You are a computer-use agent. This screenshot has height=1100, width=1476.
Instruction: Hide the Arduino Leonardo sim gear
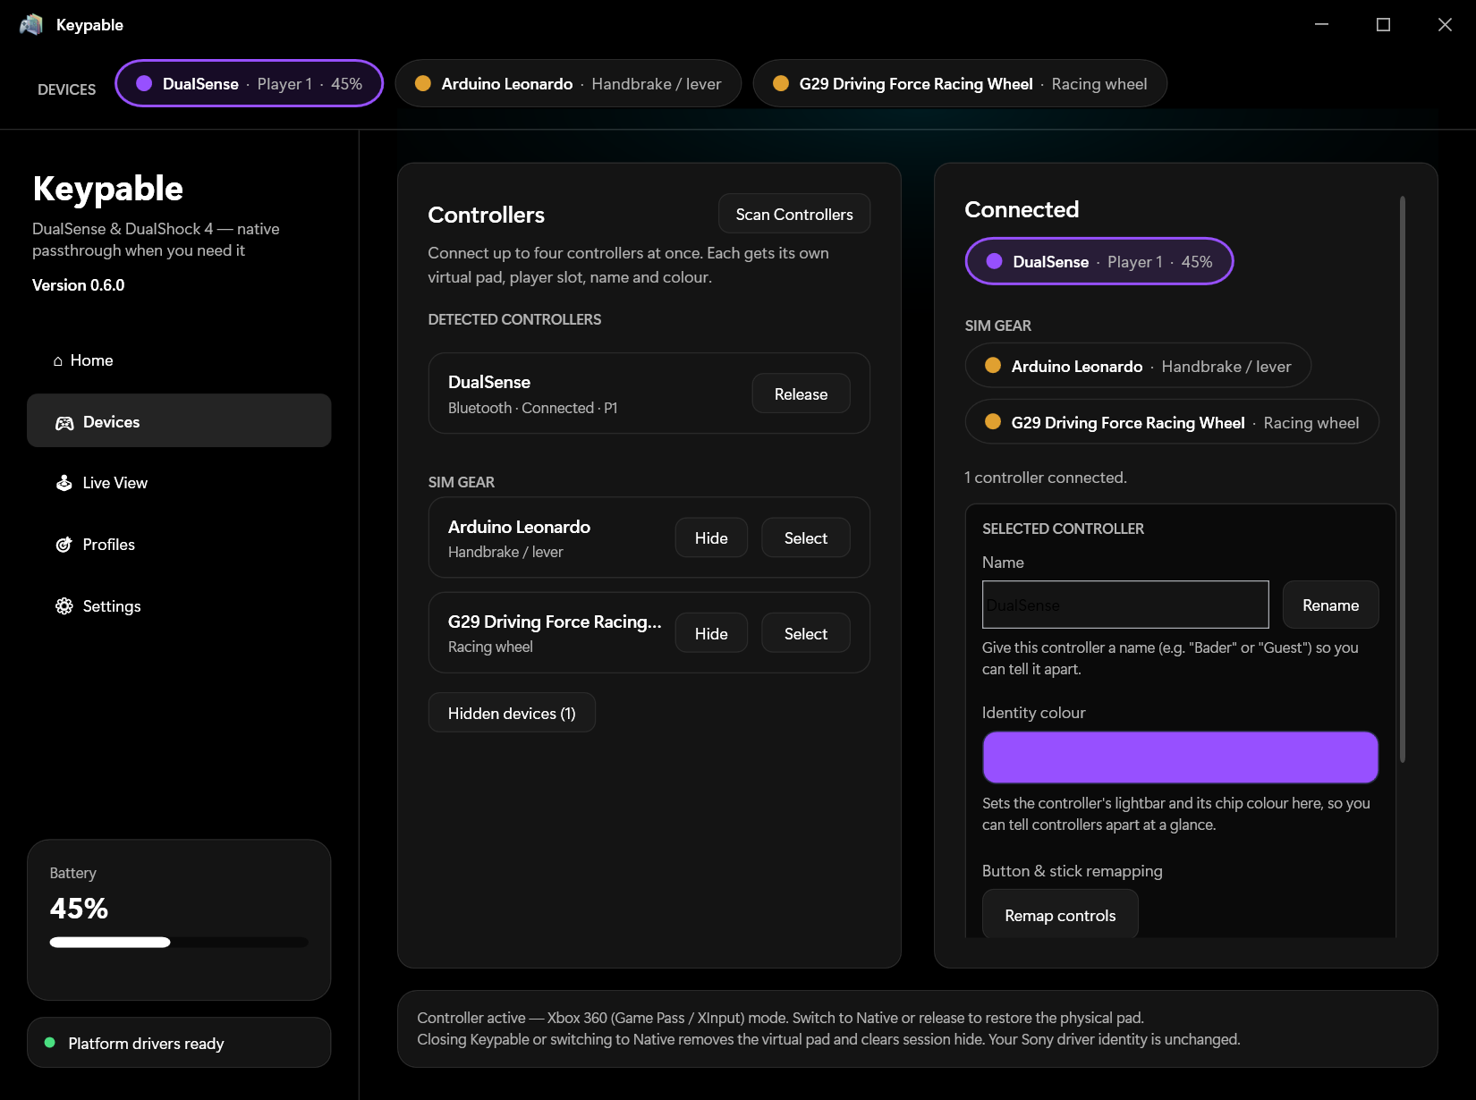coord(711,537)
